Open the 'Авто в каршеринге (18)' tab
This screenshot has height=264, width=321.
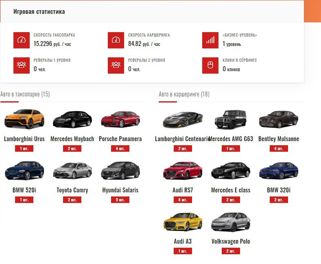tap(184, 94)
